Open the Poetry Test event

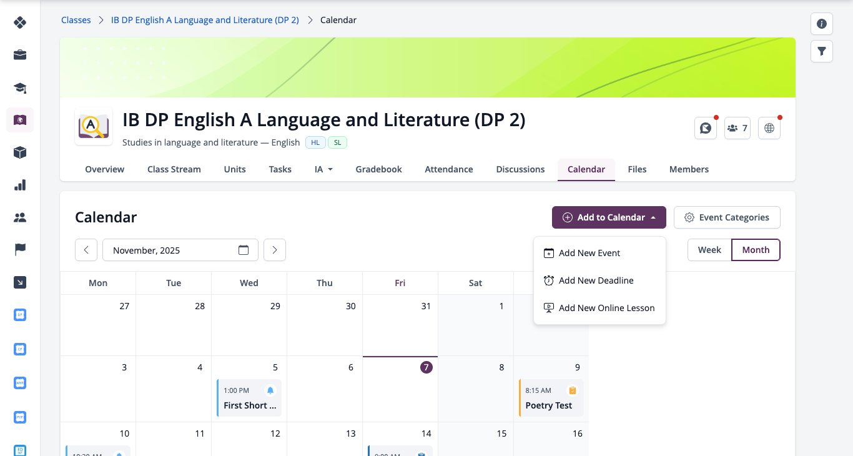551,398
